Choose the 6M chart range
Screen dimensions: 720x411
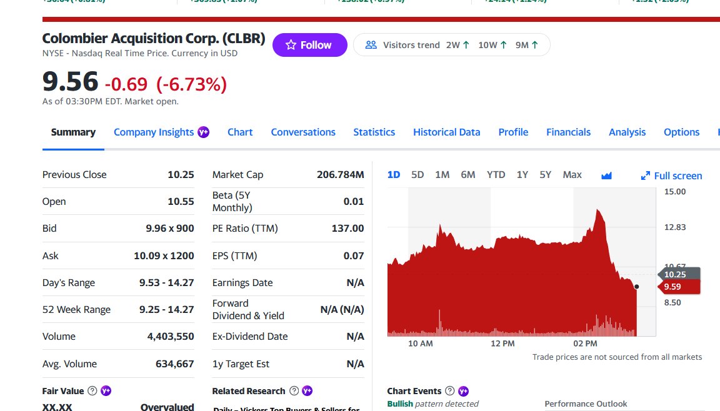point(468,175)
